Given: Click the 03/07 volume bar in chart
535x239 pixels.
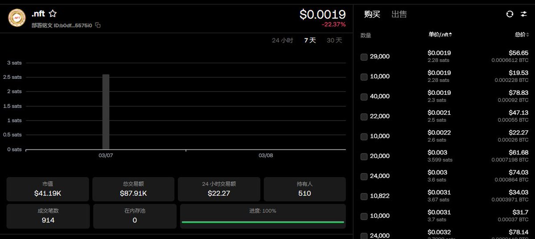Looking at the screenshot, I should click(x=106, y=112).
